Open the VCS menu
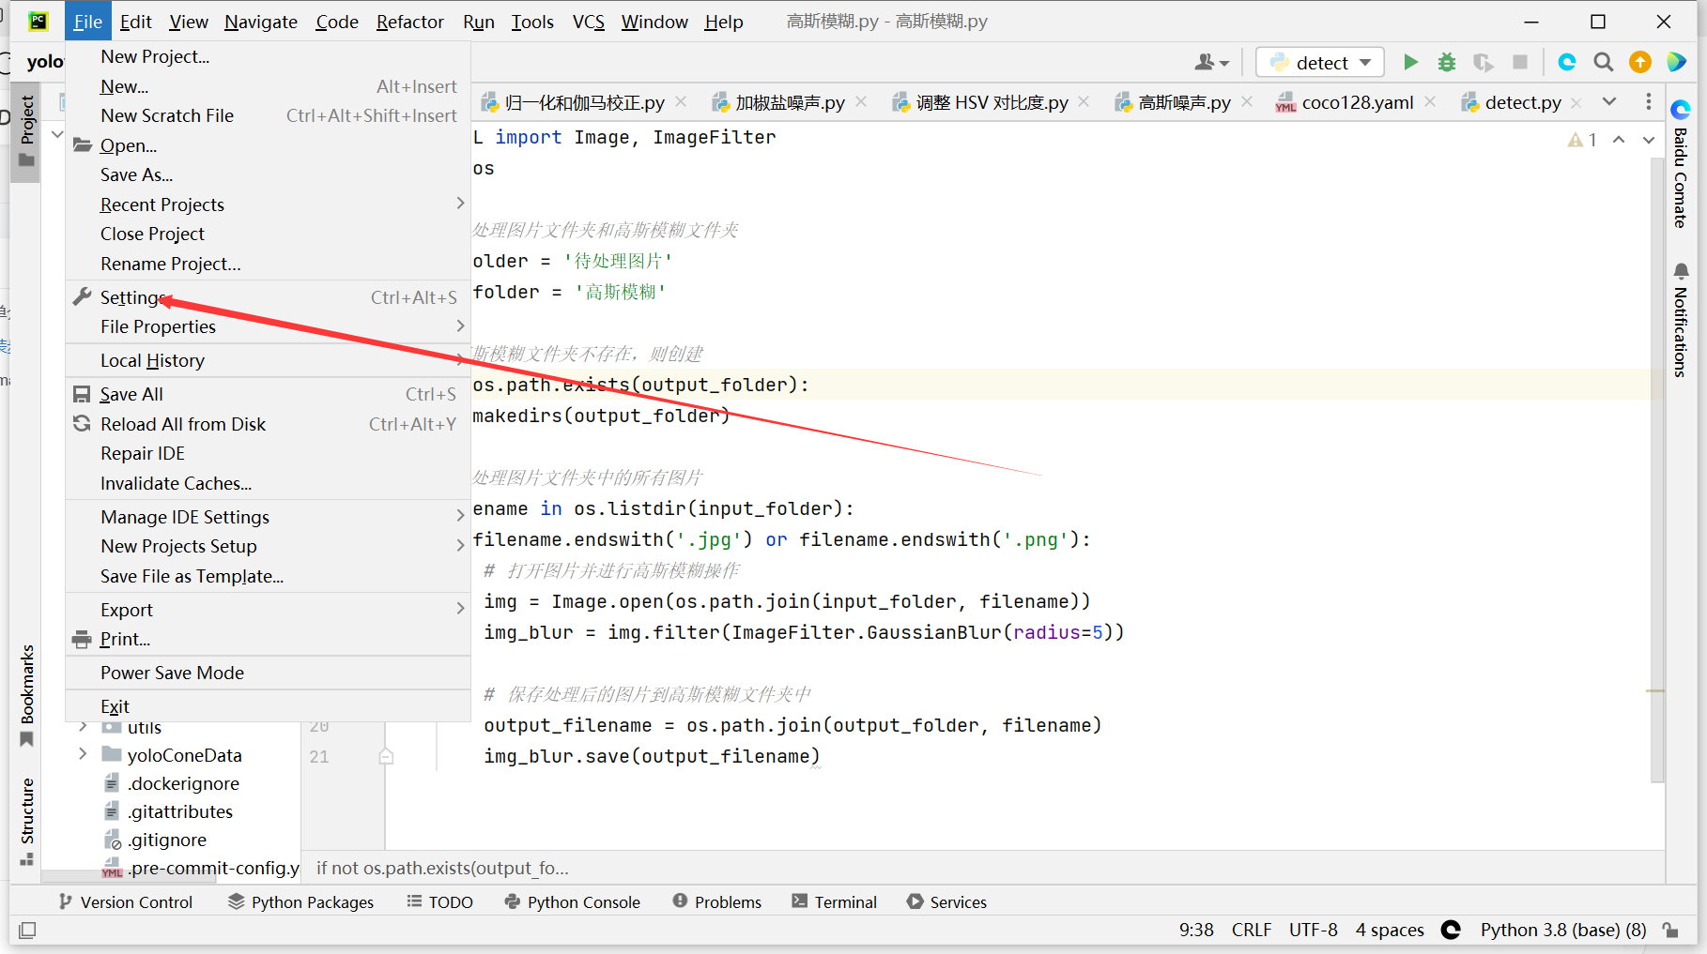This screenshot has width=1707, height=954. tap(589, 22)
